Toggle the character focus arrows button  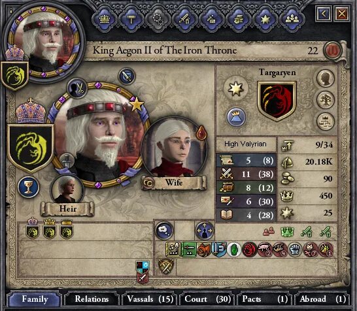(205, 231)
